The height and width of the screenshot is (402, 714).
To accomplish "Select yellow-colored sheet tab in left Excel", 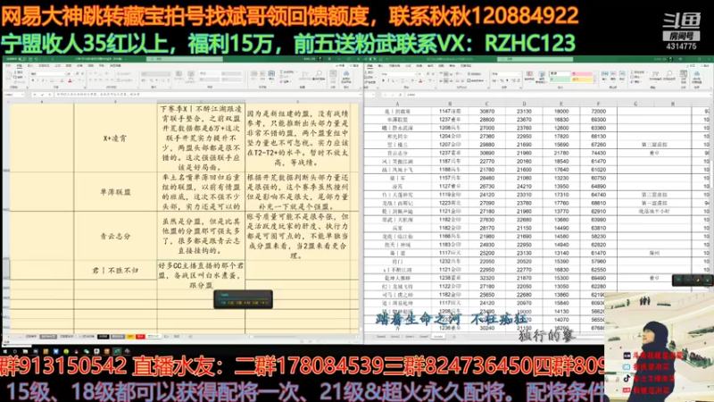I will click(x=130, y=337).
